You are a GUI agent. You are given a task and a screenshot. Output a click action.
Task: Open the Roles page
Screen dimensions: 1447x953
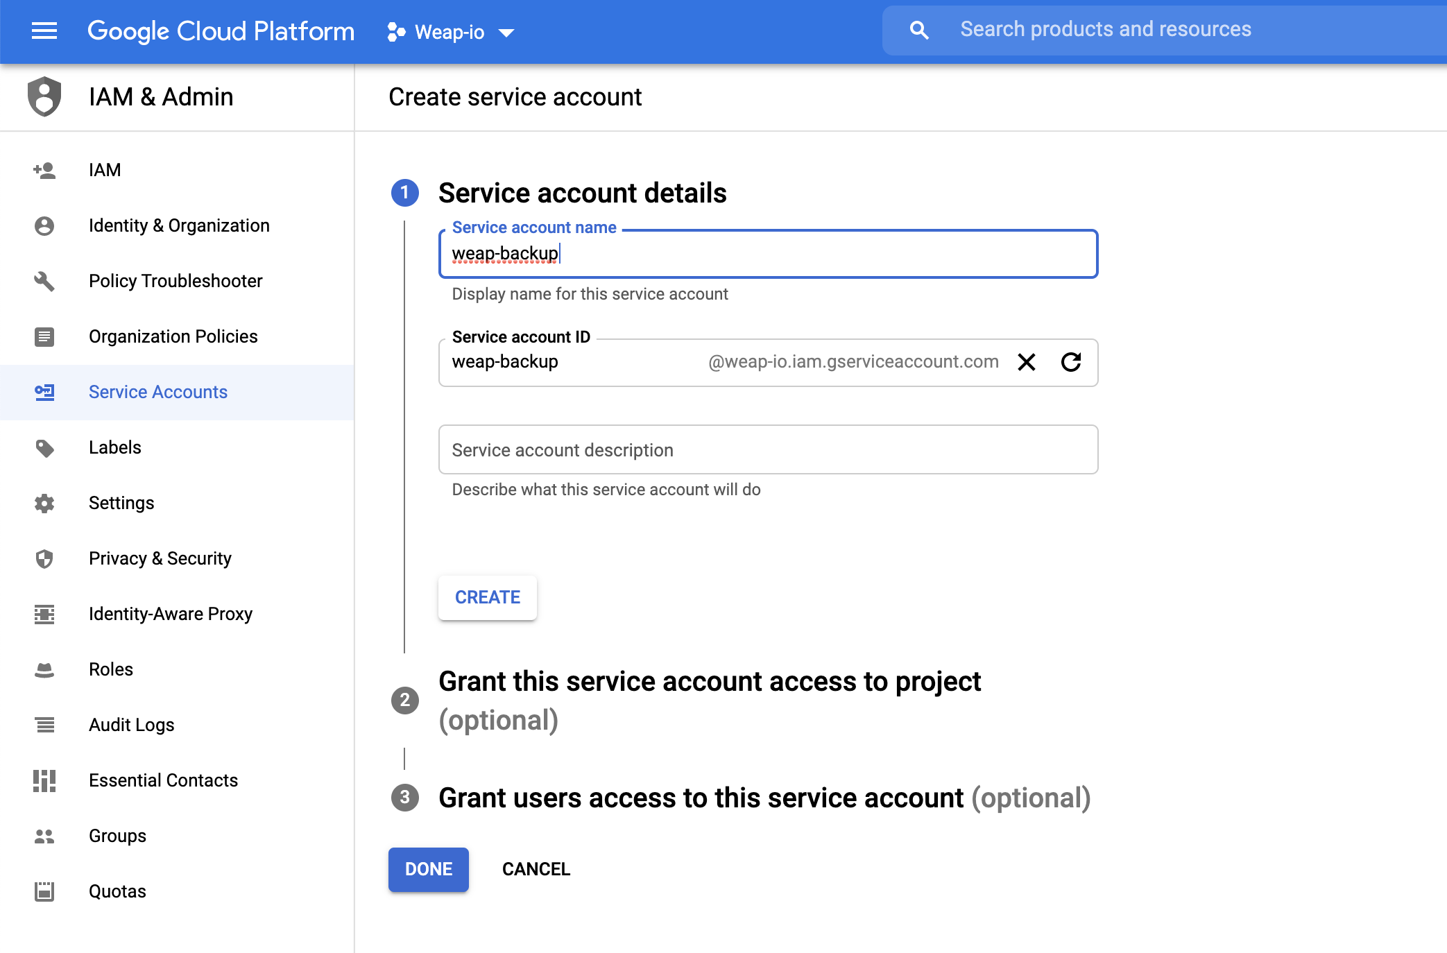tap(178, 669)
